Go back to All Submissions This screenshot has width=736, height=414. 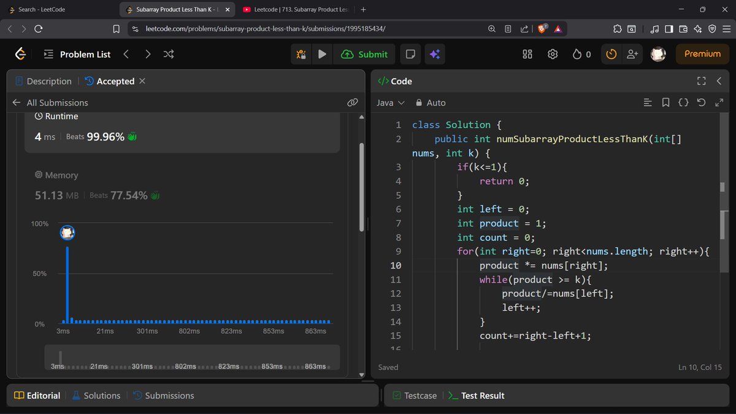(50, 102)
